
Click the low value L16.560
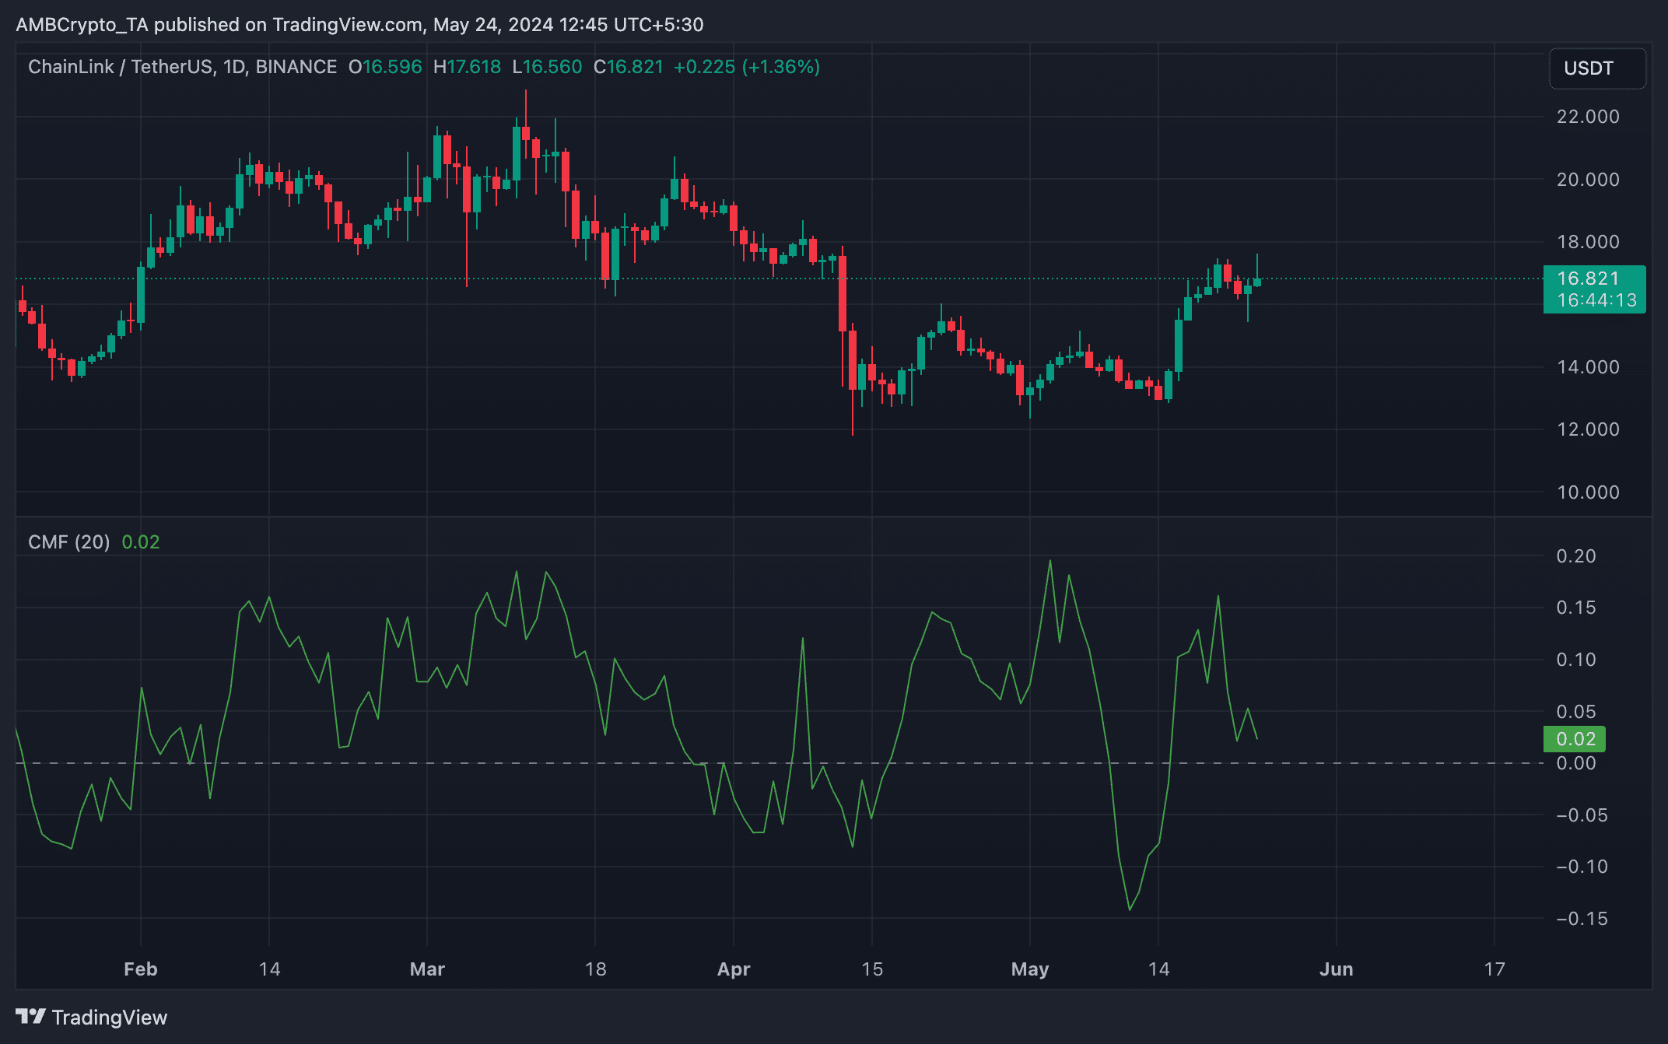tap(547, 67)
